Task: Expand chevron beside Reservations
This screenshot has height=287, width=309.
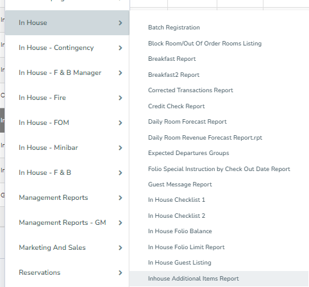Action: (x=121, y=273)
